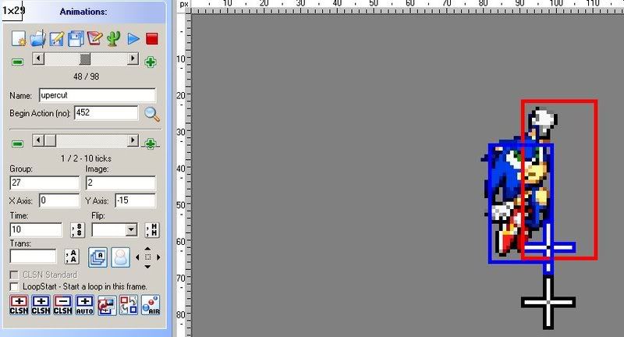Click the stacked frames A icon
This screenshot has width=624, height=337.
pos(98,257)
